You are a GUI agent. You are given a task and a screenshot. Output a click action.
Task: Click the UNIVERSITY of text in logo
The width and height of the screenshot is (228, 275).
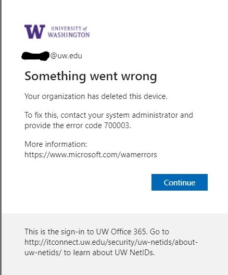tap(69, 29)
